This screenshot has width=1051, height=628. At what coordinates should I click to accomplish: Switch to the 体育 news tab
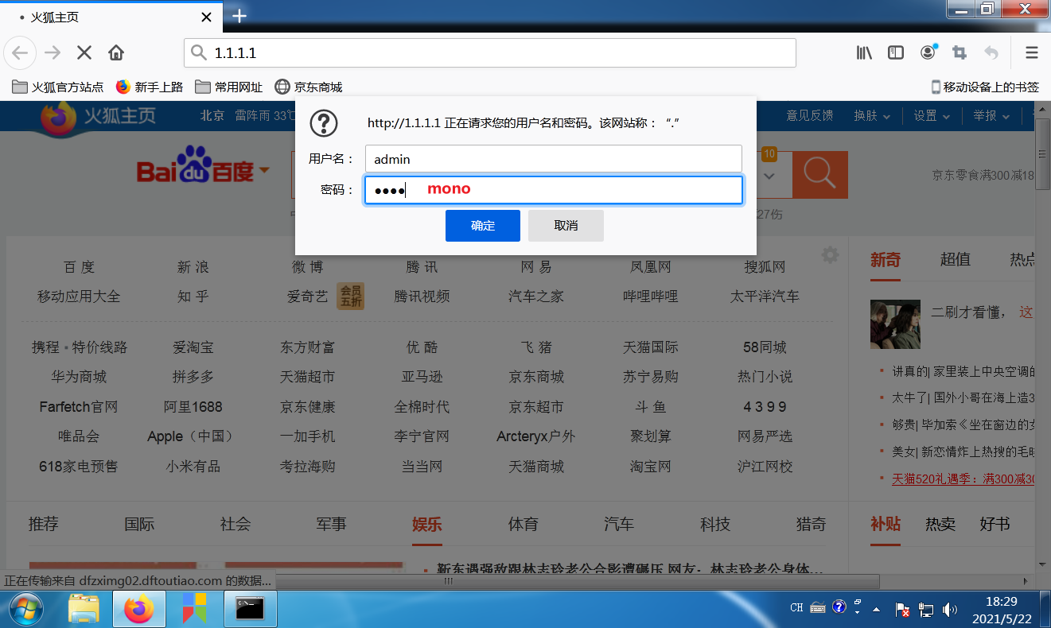524,524
